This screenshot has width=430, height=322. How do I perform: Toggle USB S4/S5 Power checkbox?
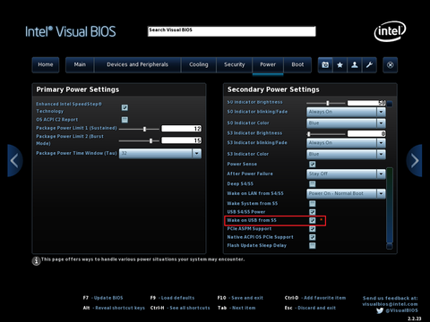tap(313, 212)
